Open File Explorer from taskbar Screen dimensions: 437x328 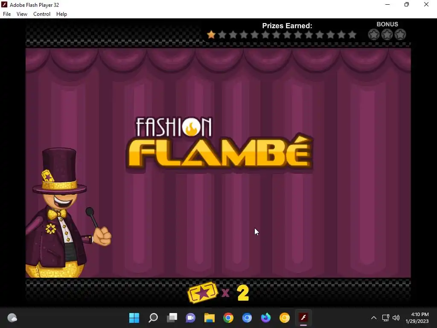click(x=209, y=318)
